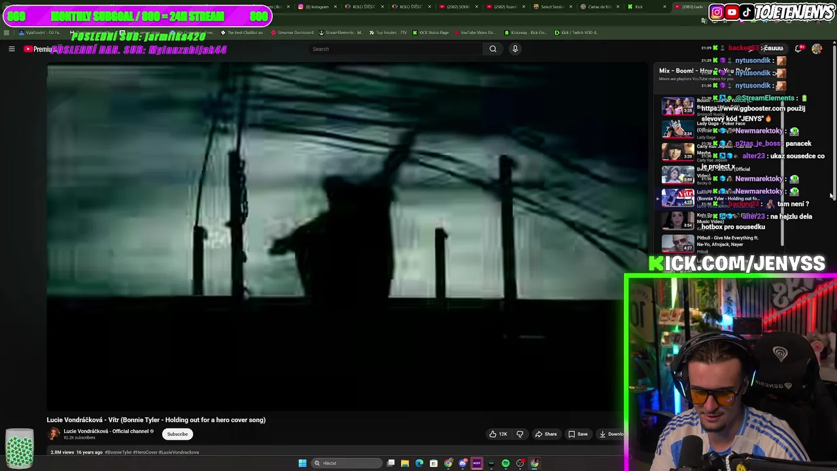The height and width of the screenshot is (471, 837).
Task: Open Windows Start menu
Action: click(x=302, y=463)
